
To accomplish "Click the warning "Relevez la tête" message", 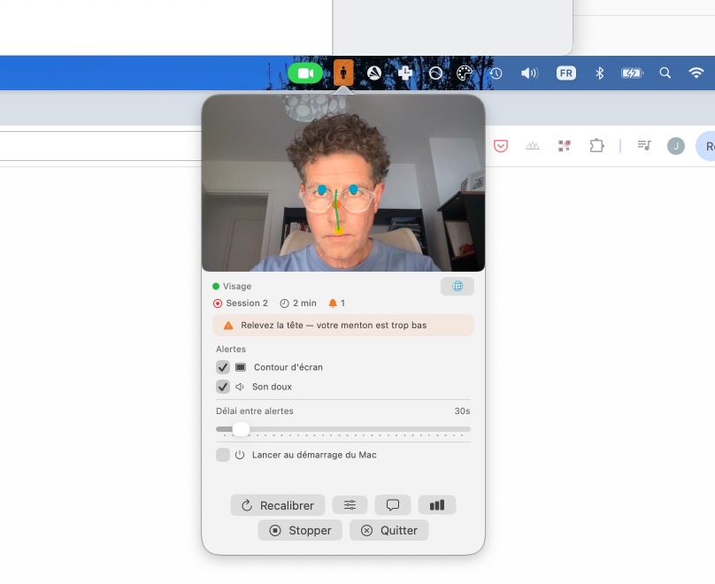I will [343, 325].
